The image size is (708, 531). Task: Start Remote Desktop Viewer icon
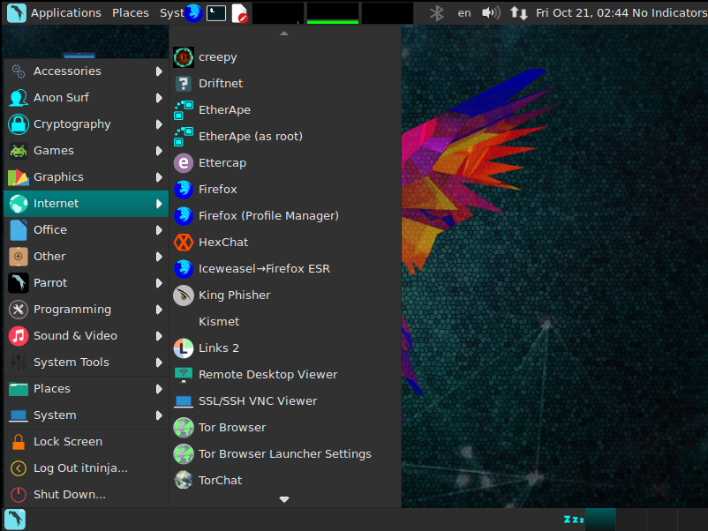[x=184, y=375]
